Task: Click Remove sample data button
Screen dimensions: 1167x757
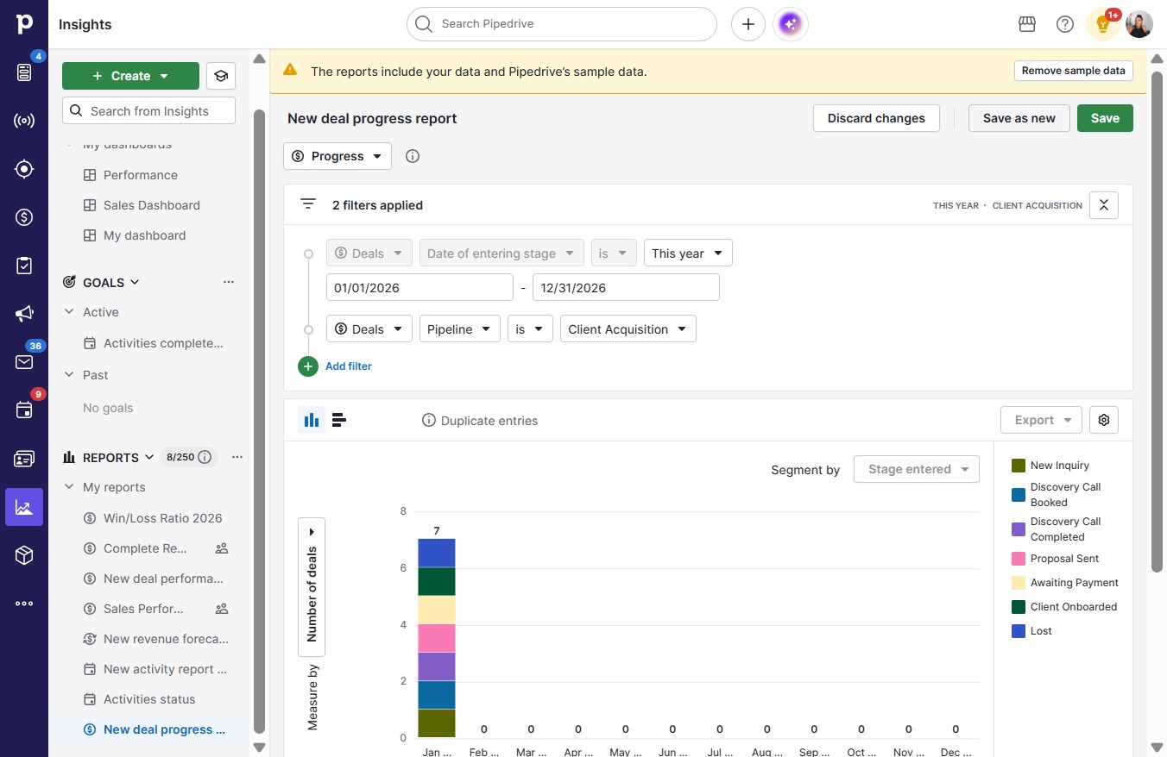Action: (x=1074, y=71)
